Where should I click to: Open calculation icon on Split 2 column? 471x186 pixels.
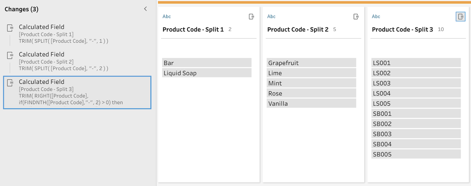coord(356,17)
